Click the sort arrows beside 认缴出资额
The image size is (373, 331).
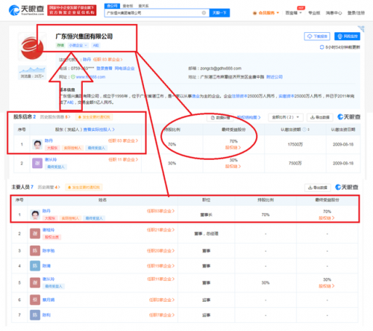coord(309,129)
